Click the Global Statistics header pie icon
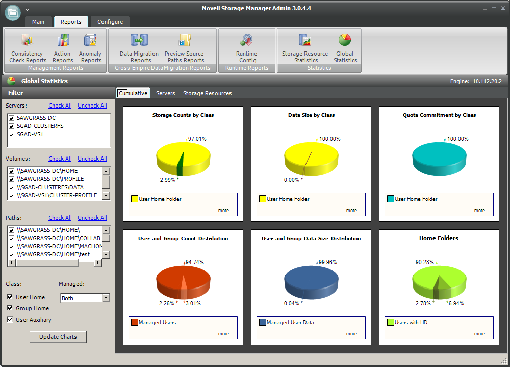The height and width of the screenshot is (367, 510). tap(11, 81)
